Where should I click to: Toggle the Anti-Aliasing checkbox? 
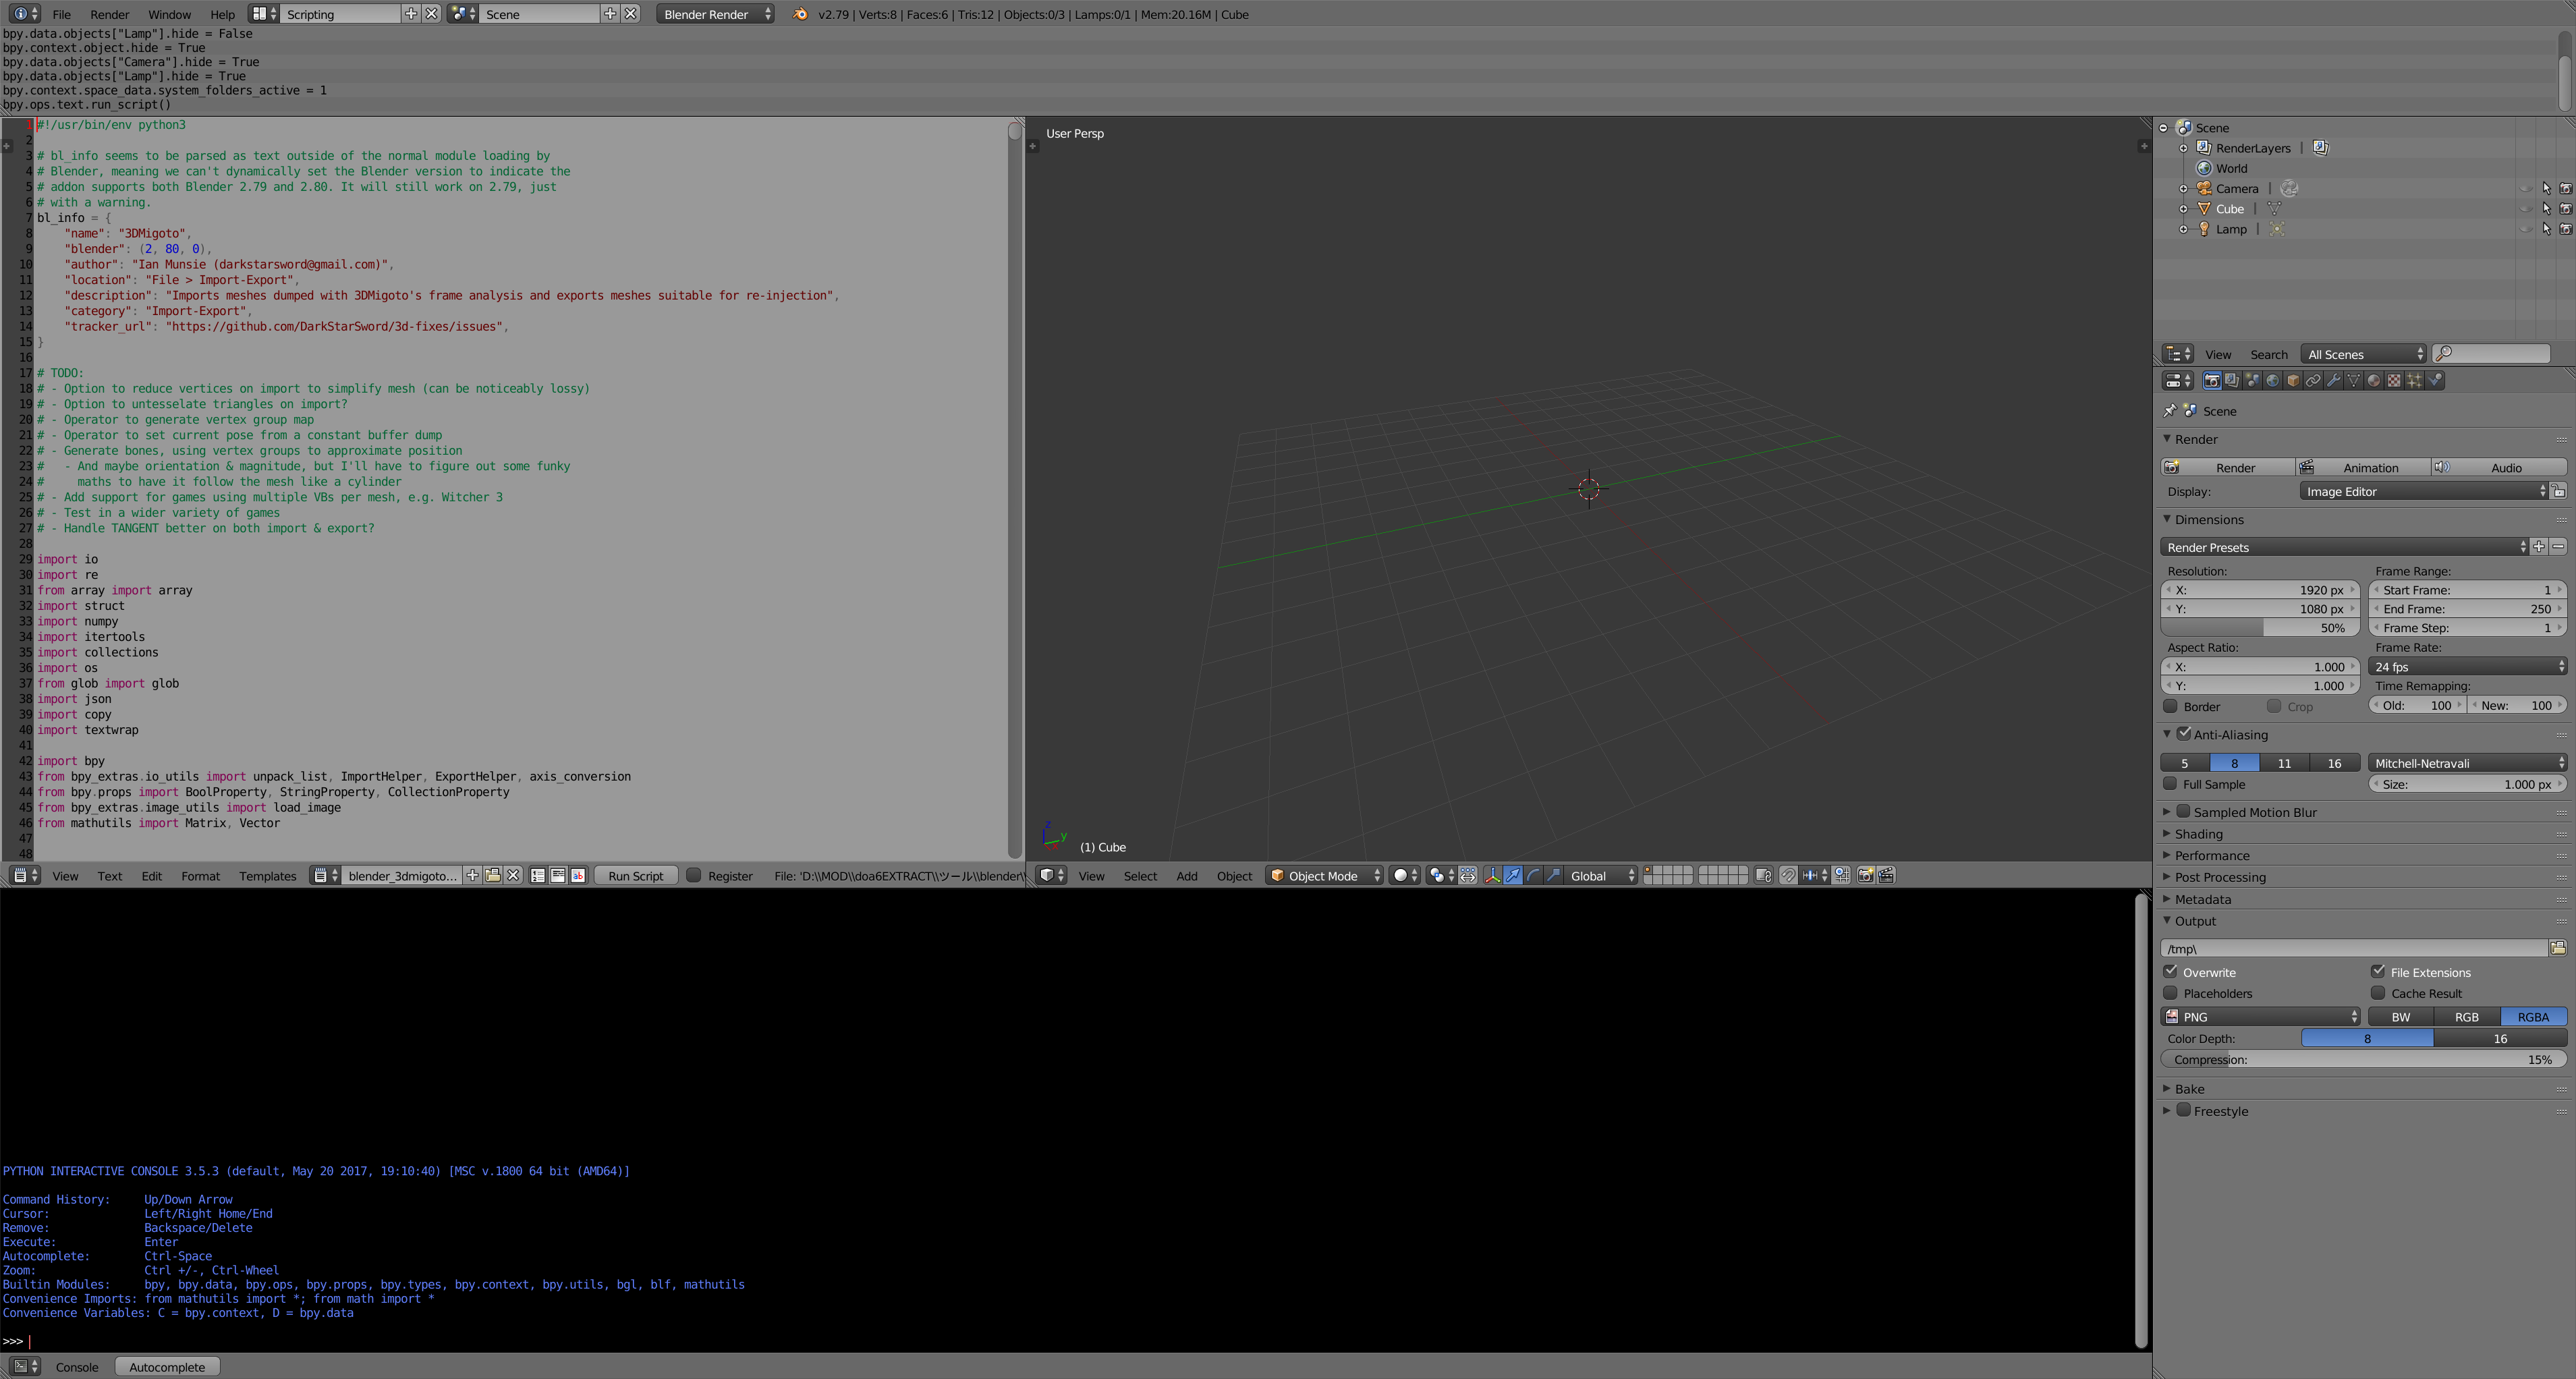[2184, 734]
